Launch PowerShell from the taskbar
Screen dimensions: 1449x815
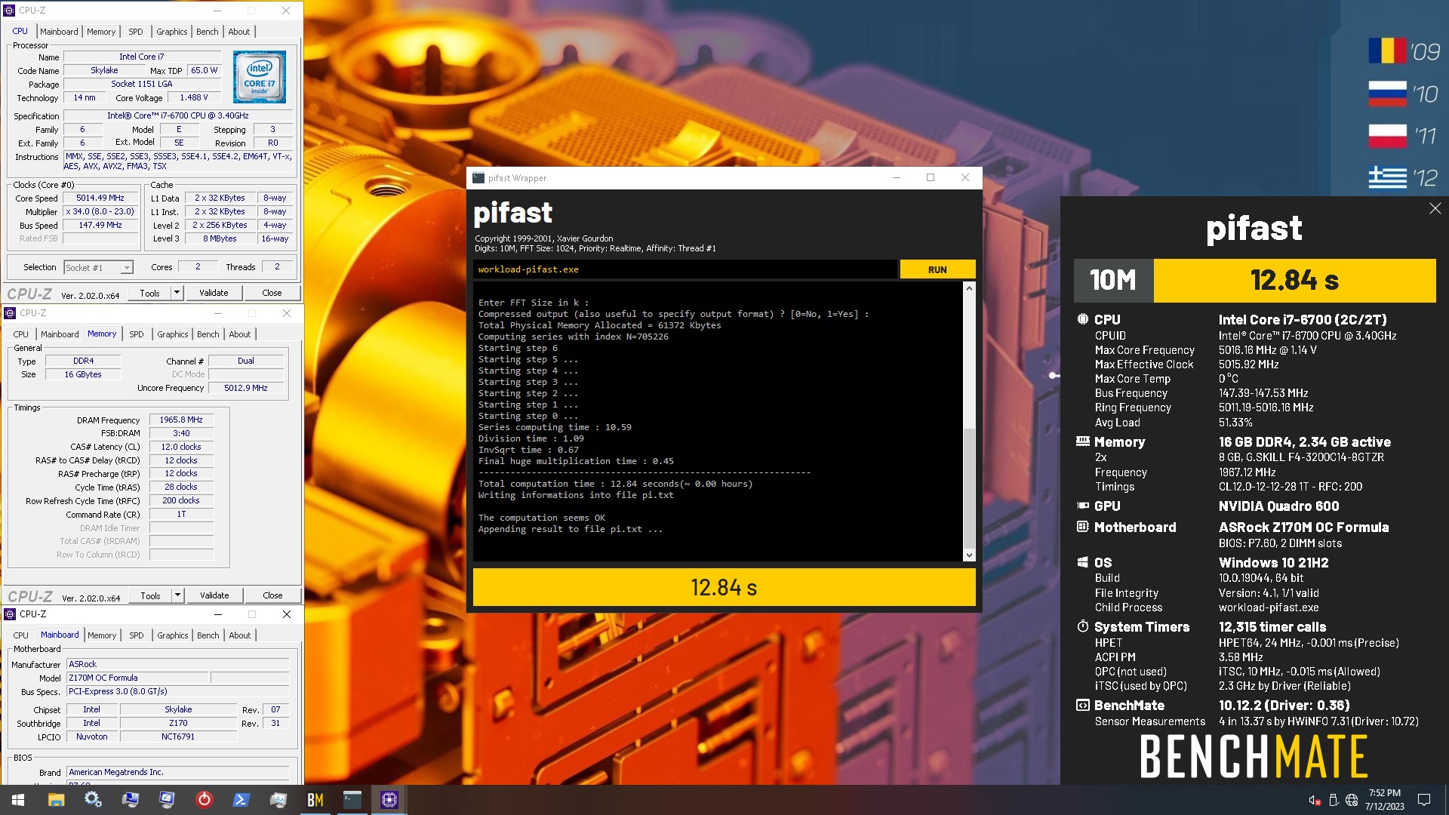click(x=241, y=800)
